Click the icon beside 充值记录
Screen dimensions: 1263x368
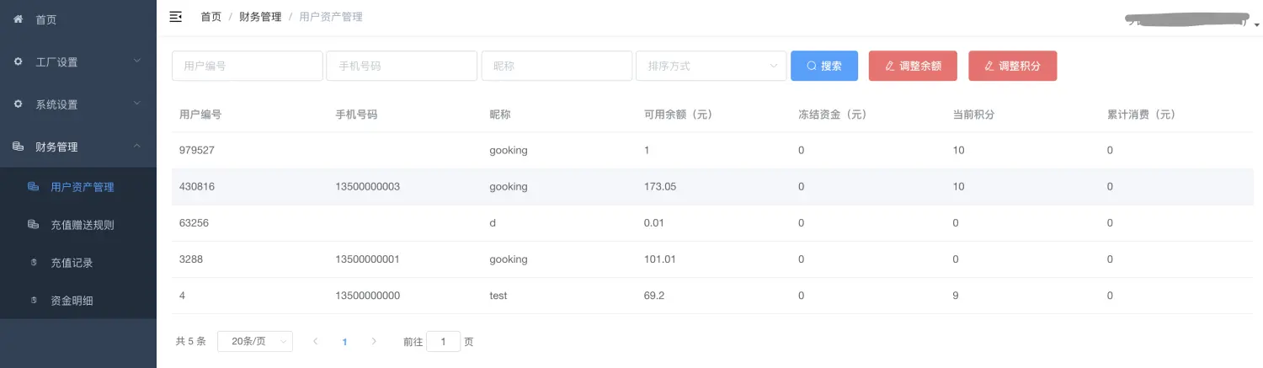coord(34,263)
